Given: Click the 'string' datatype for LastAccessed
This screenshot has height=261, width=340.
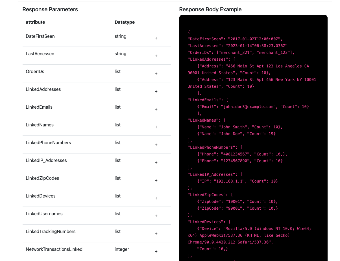Looking at the screenshot, I should click(121, 54).
